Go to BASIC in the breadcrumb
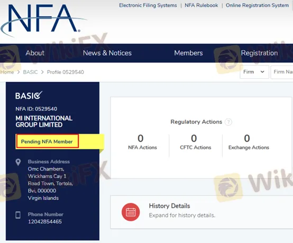Screen dimensions: 293x243 pyautogui.click(x=30, y=72)
